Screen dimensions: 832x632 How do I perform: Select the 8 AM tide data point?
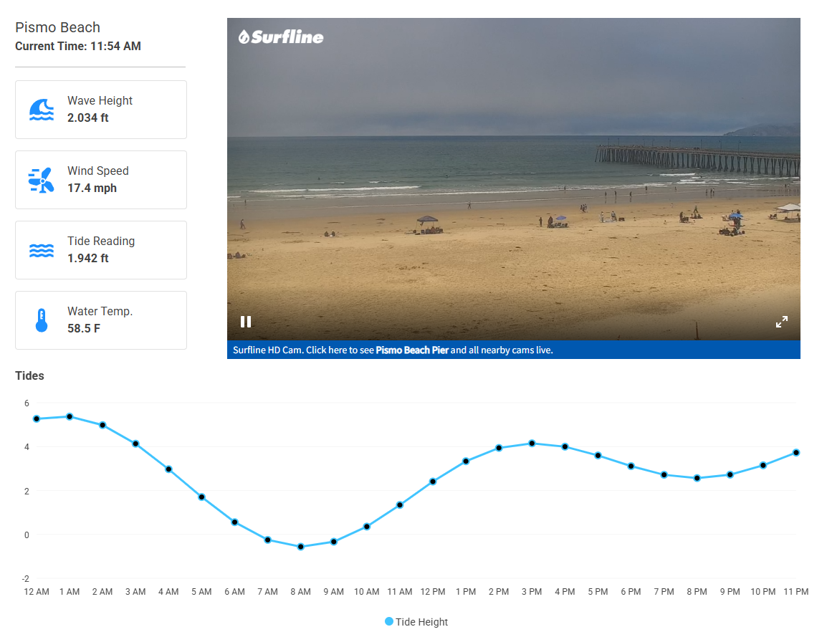tap(301, 547)
